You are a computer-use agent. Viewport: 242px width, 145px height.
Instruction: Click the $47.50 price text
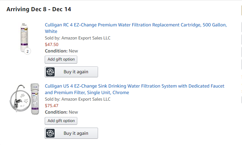[52, 44]
